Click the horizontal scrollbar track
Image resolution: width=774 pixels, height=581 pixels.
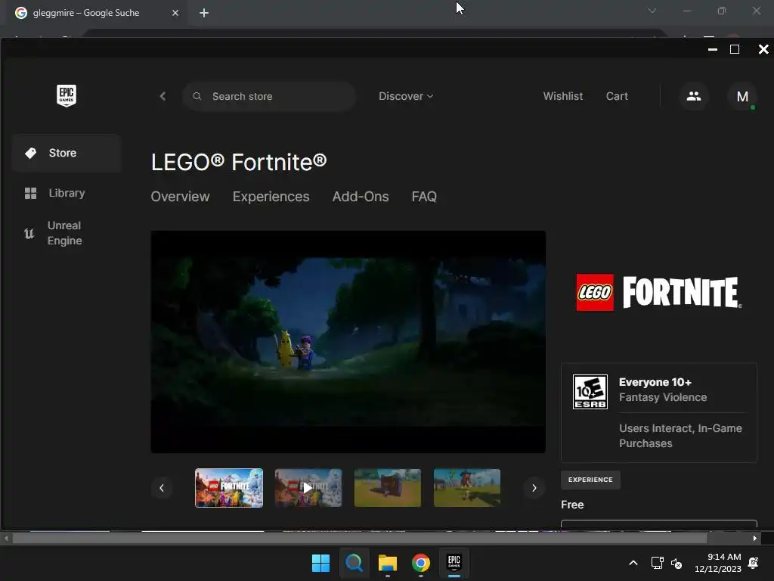click(380, 538)
